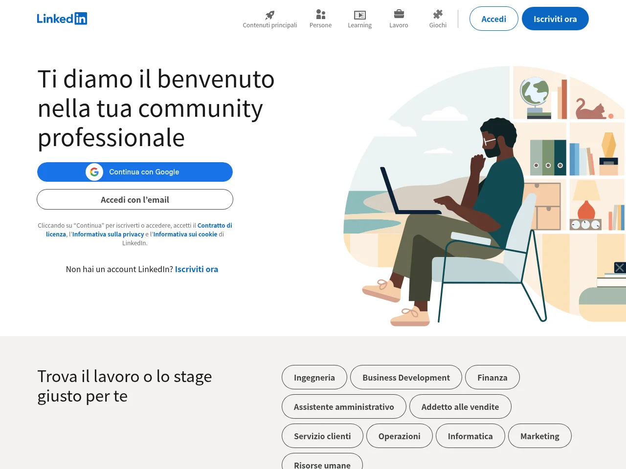Click Accedi con l'email button
This screenshot has height=469, width=626.
(135, 199)
